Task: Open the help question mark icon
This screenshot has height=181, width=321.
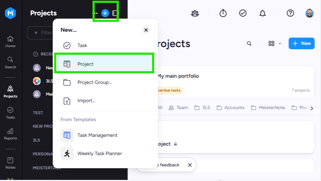Action: point(290,13)
